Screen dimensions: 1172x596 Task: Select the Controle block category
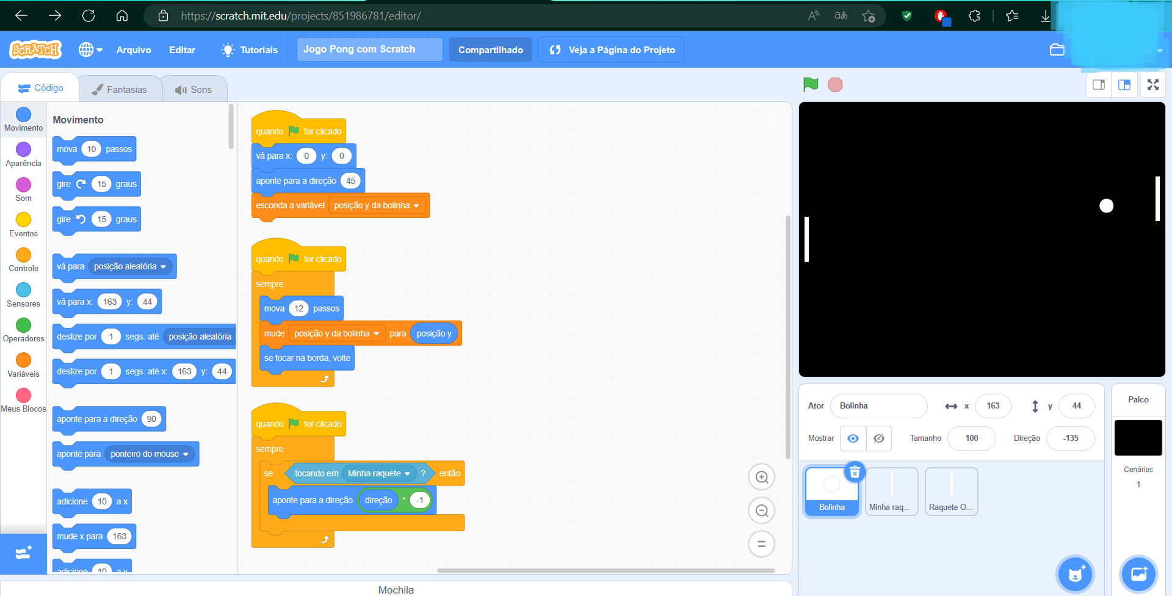pyautogui.click(x=23, y=260)
